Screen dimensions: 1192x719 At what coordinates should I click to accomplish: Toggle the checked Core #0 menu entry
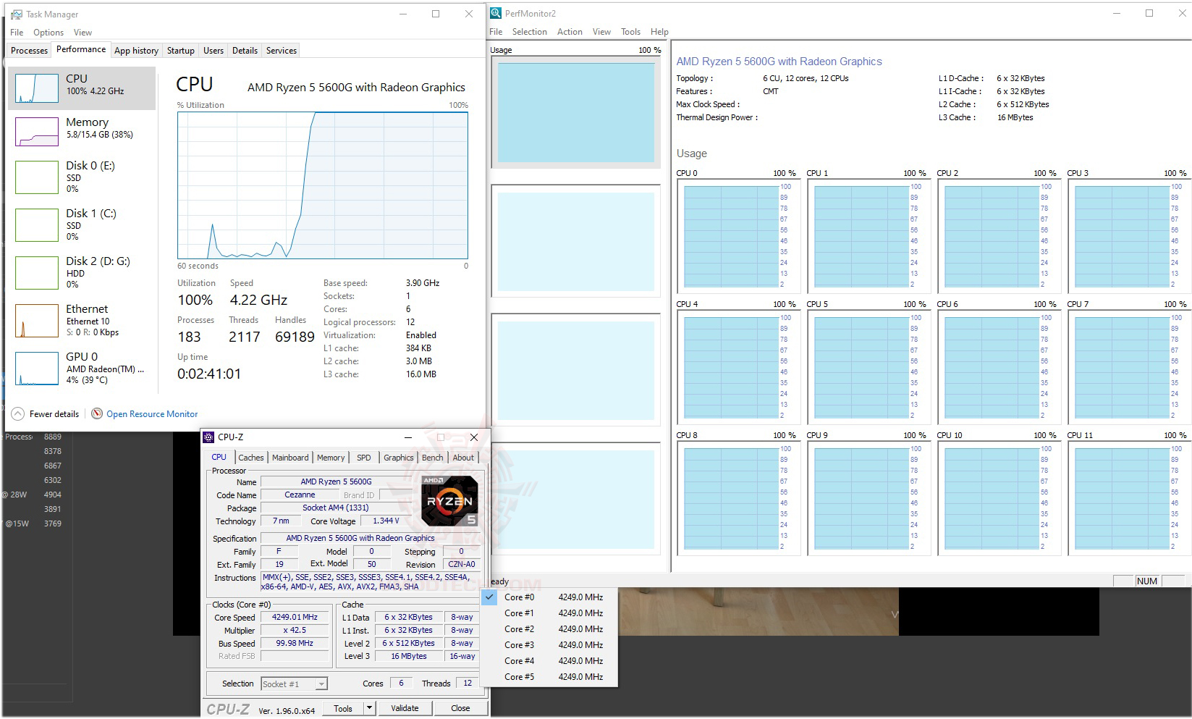(x=549, y=597)
